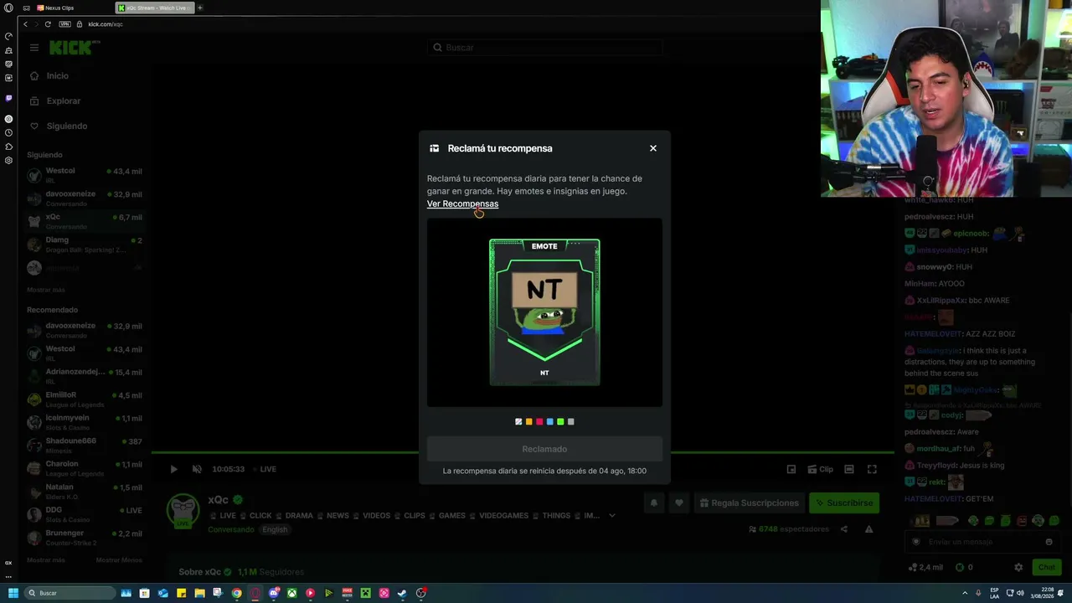The width and height of the screenshot is (1072, 603).
Task: Toggle picture-in-picture mode on the player
Action: tap(791, 469)
